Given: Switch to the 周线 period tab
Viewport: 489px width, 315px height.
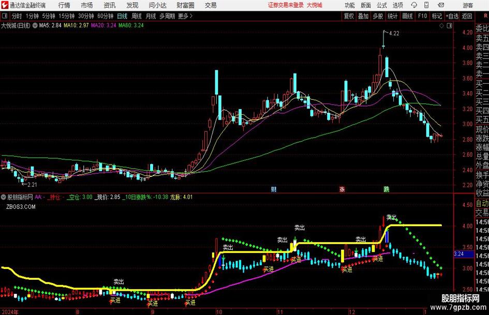Looking at the screenshot, I should (137, 16).
